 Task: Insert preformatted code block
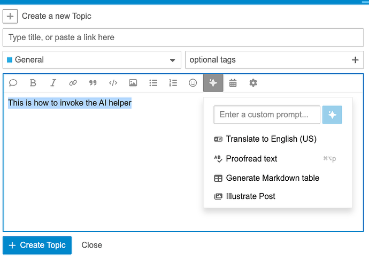tap(113, 83)
